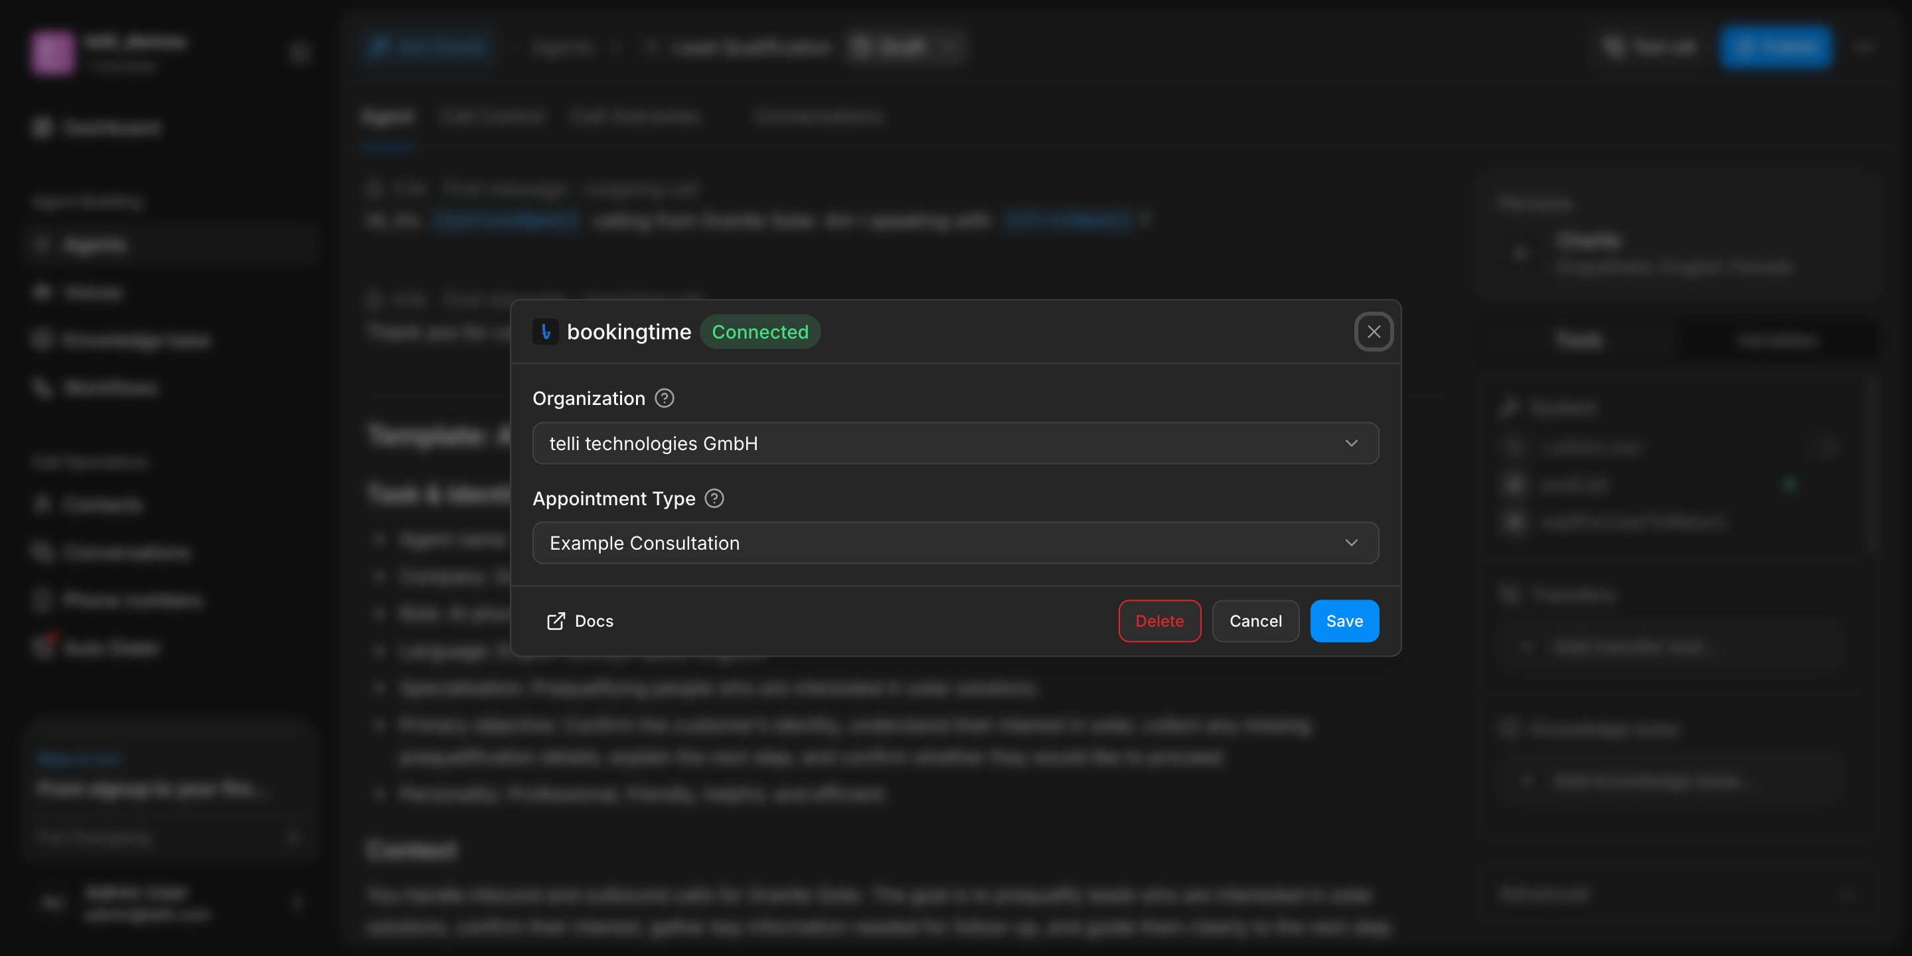Viewport: 1912px width, 956px height.
Task: Click the Connected status badge
Action: [760, 332]
